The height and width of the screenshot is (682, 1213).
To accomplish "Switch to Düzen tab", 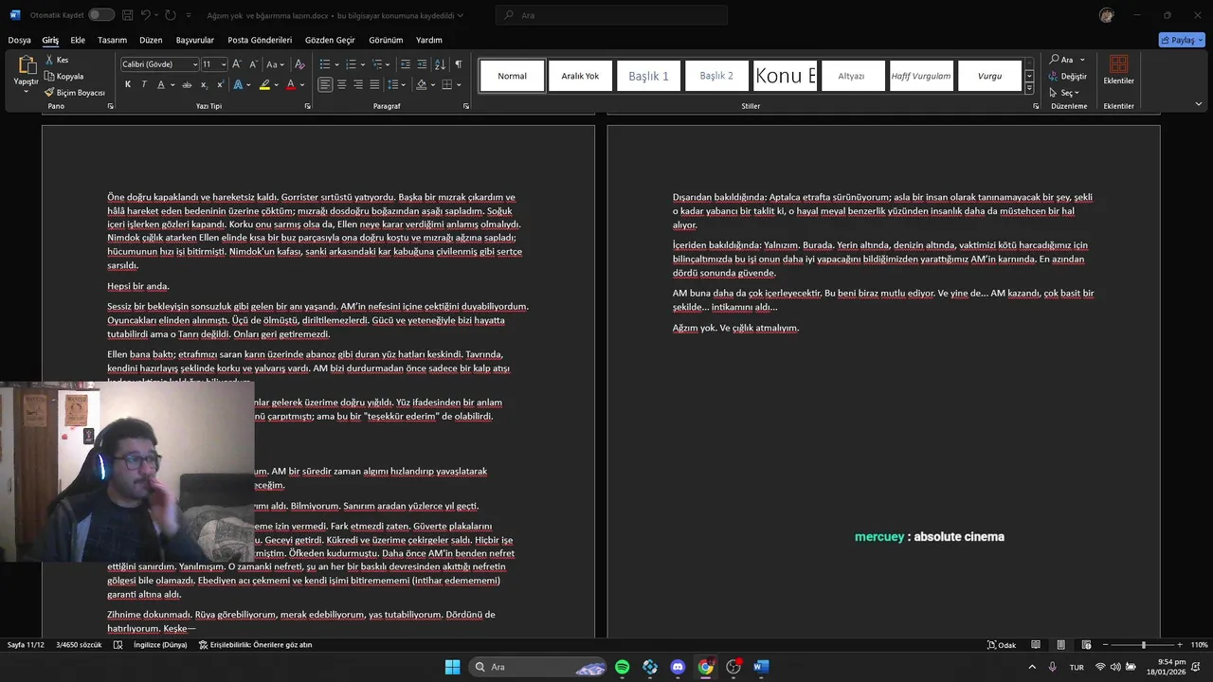I will [151, 40].
